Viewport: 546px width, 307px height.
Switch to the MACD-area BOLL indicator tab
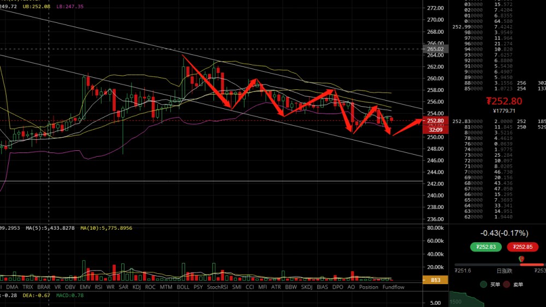click(183, 287)
